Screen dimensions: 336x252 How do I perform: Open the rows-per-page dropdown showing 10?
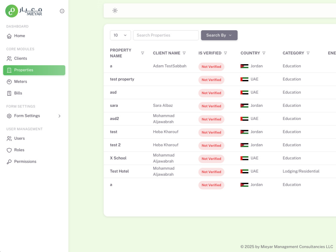click(x=120, y=35)
